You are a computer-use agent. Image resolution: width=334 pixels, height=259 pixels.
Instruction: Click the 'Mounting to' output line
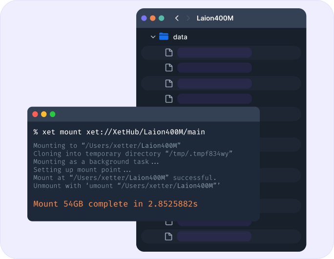(107, 145)
